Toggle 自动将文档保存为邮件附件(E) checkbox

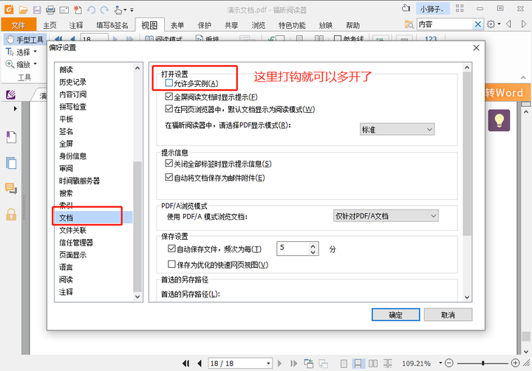pos(169,177)
